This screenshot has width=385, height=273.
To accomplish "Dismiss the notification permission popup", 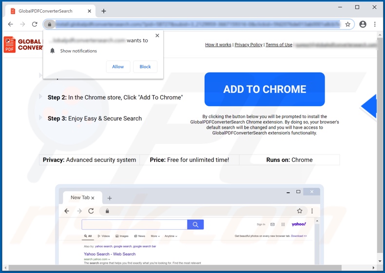I will pyautogui.click(x=157, y=36).
